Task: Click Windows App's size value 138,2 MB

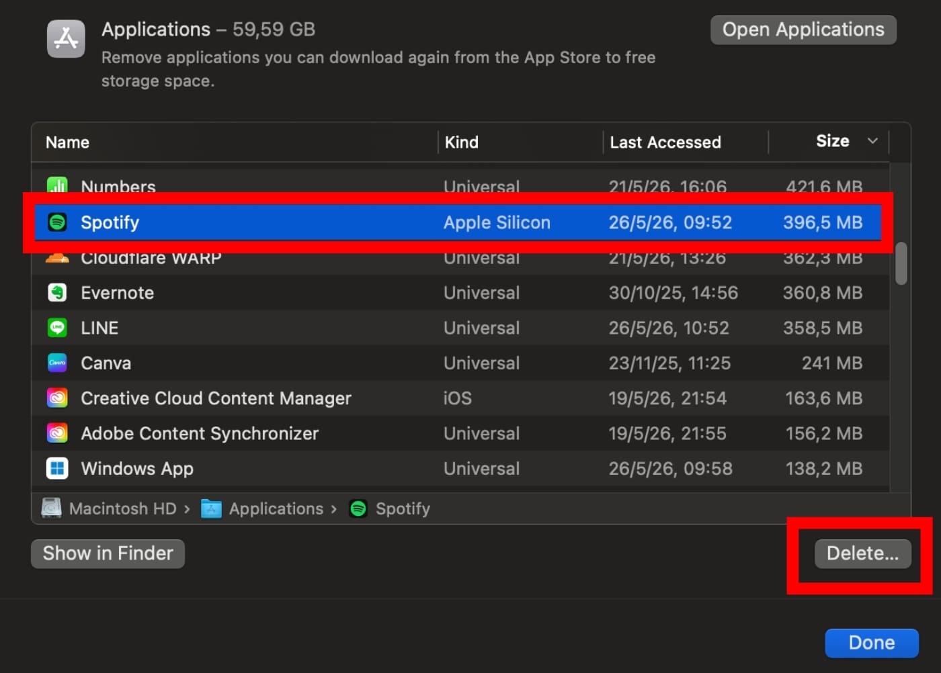Action: pos(824,468)
